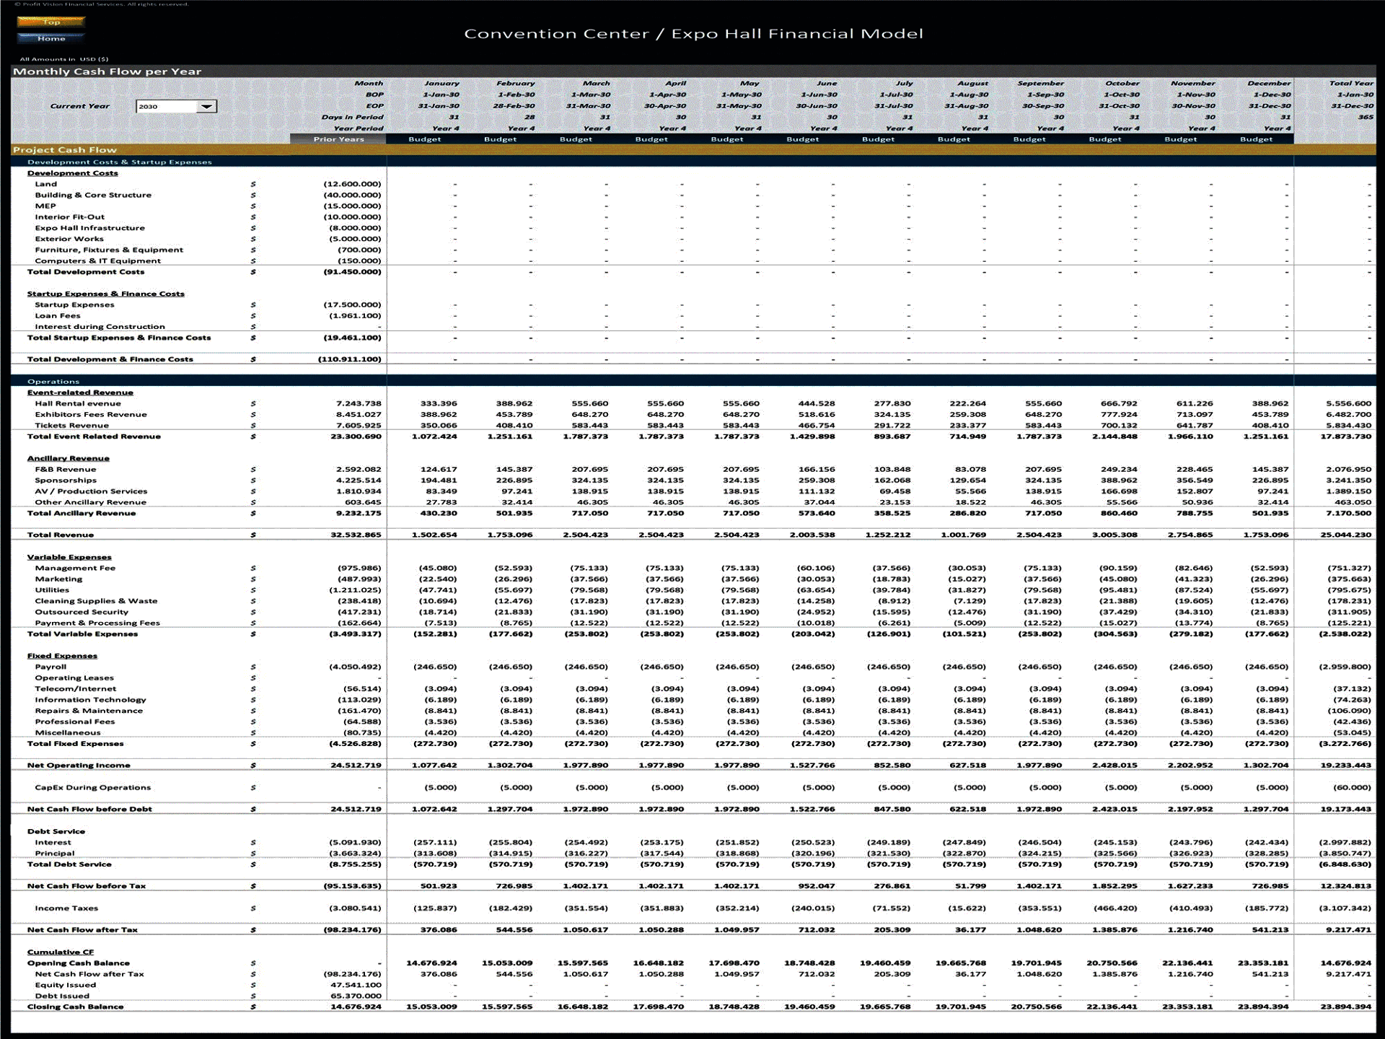Select the Repairs & Maintenance label
This screenshot has width=1385, height=1039.
[x=89, y=711]
